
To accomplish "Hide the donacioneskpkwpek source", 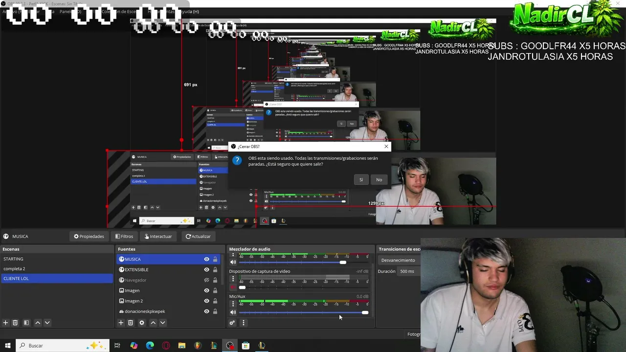I will (206, 311).
